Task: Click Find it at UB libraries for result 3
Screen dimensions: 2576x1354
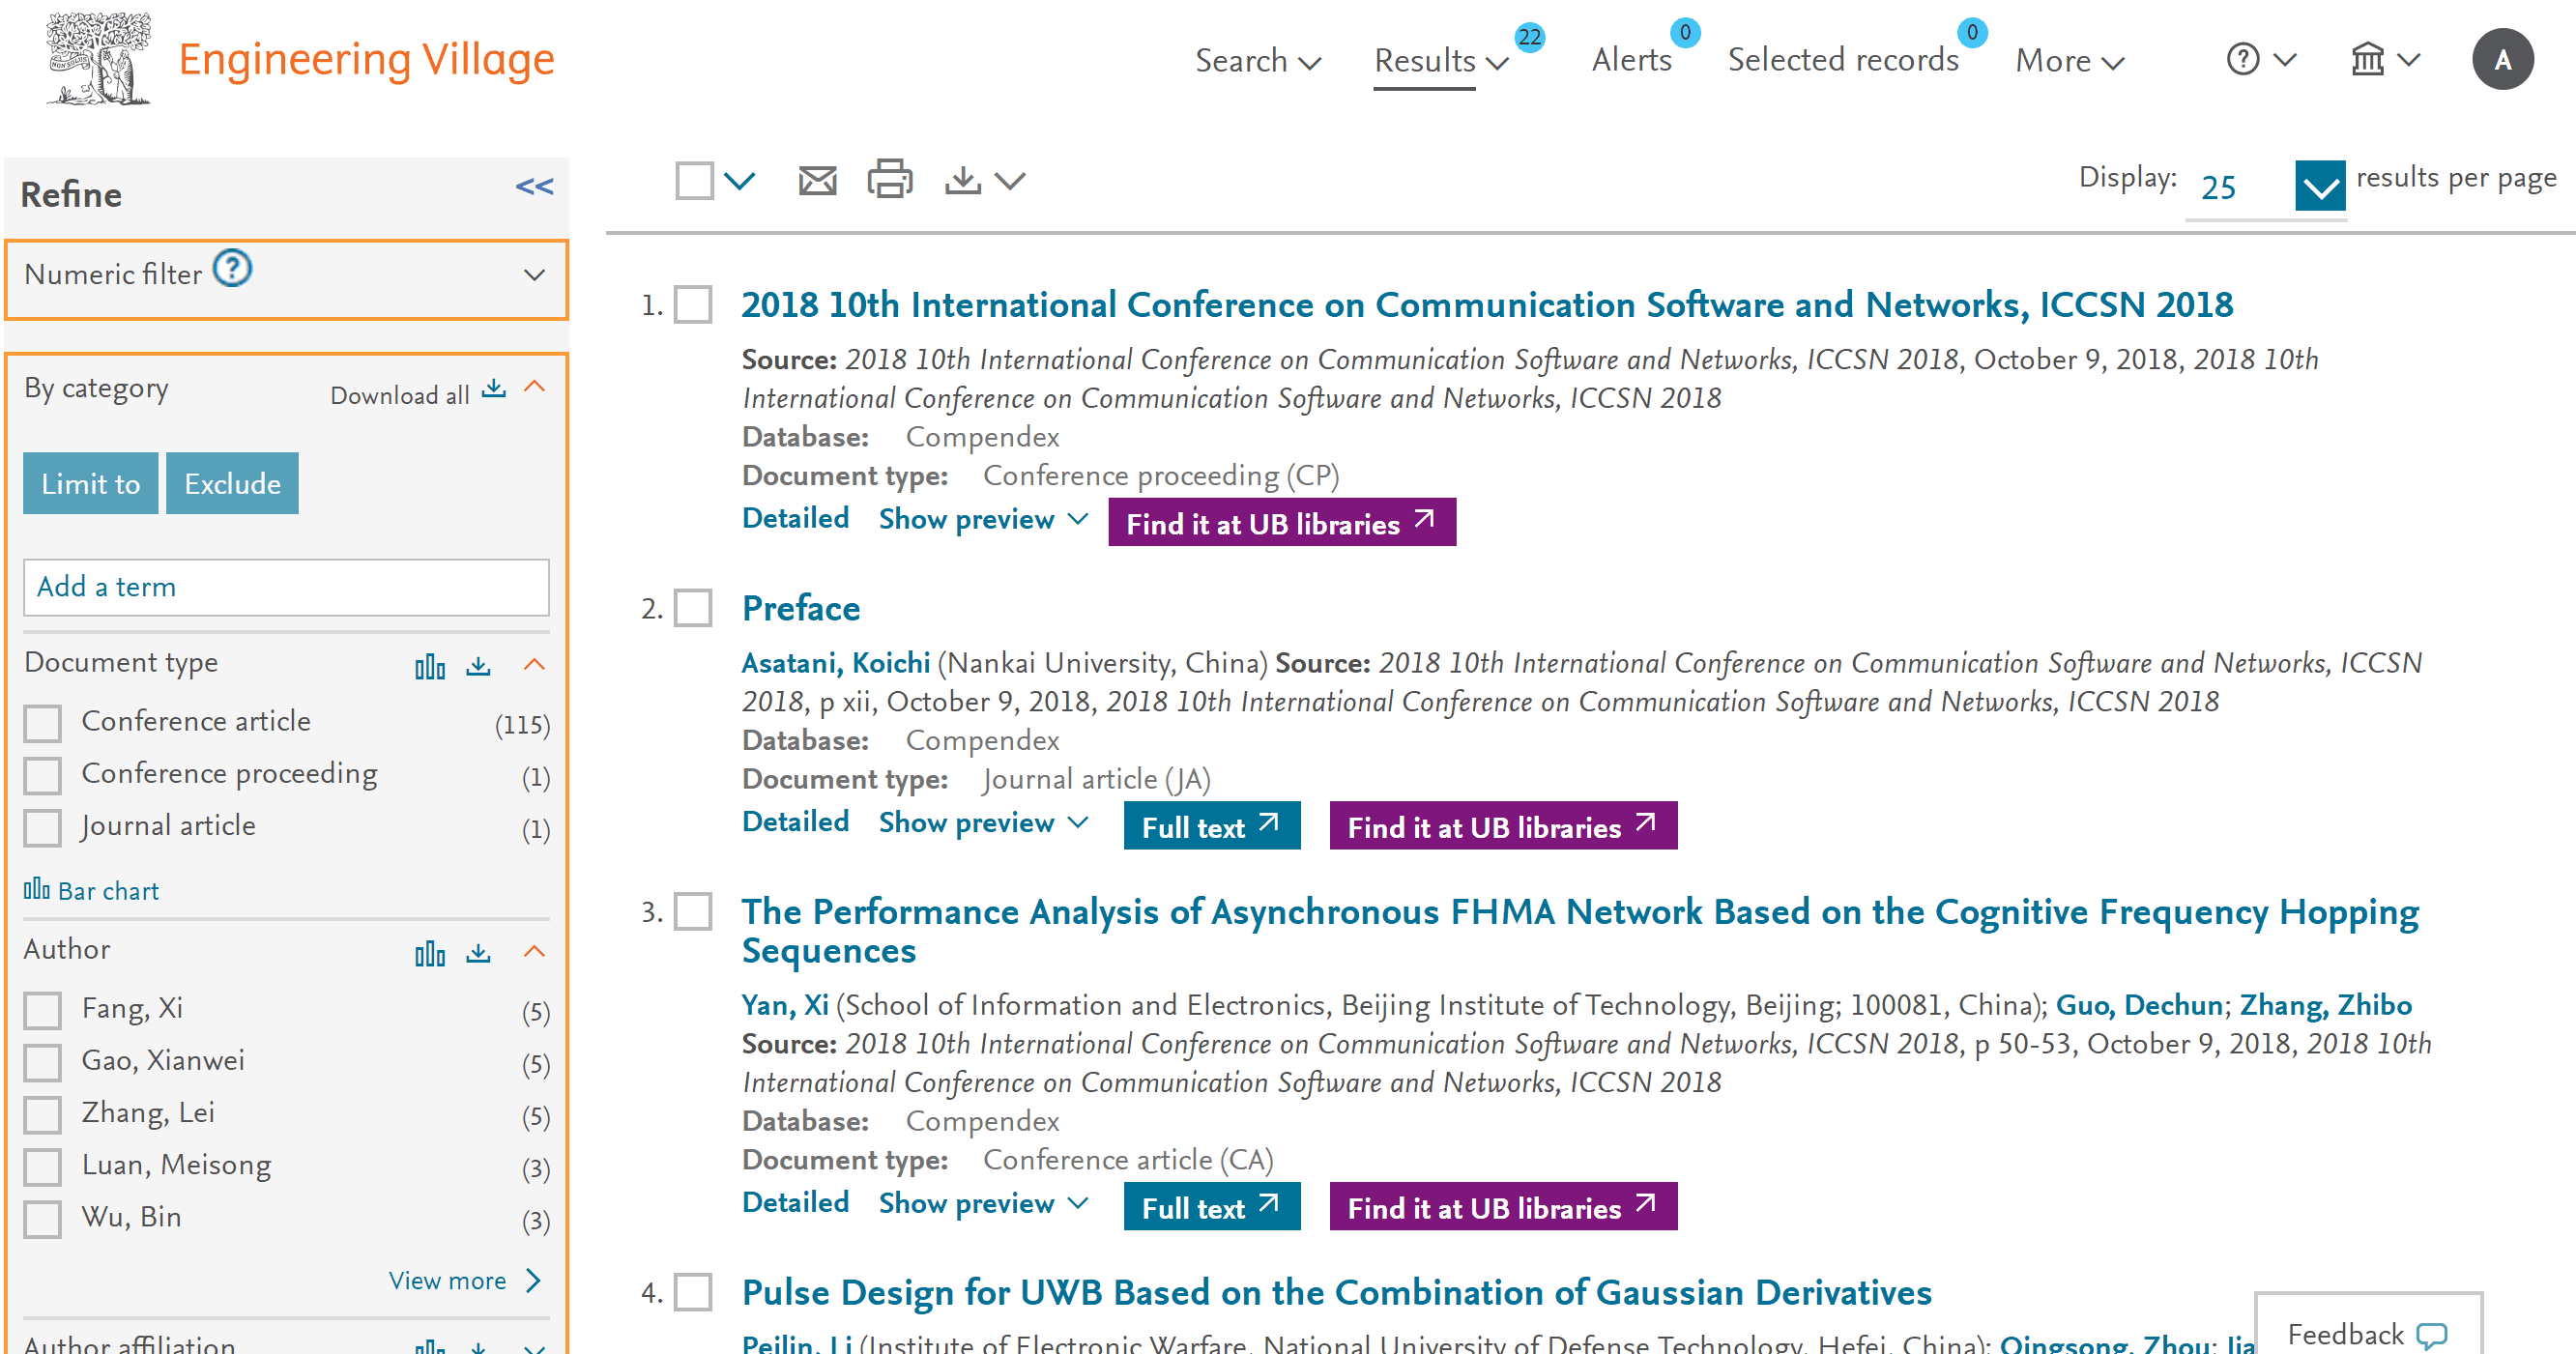Action: pyautogui.click(x=1502, y=1206)
